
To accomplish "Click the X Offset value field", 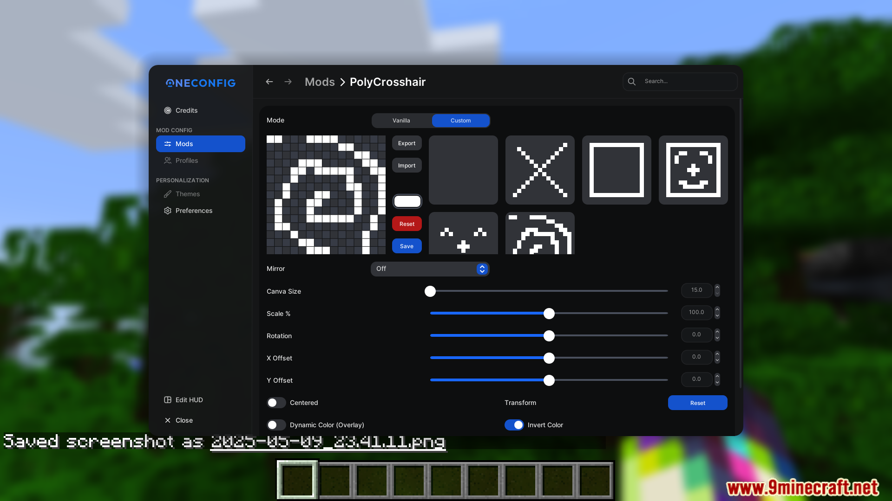I will pyautogui.click(x=696, y=357).
